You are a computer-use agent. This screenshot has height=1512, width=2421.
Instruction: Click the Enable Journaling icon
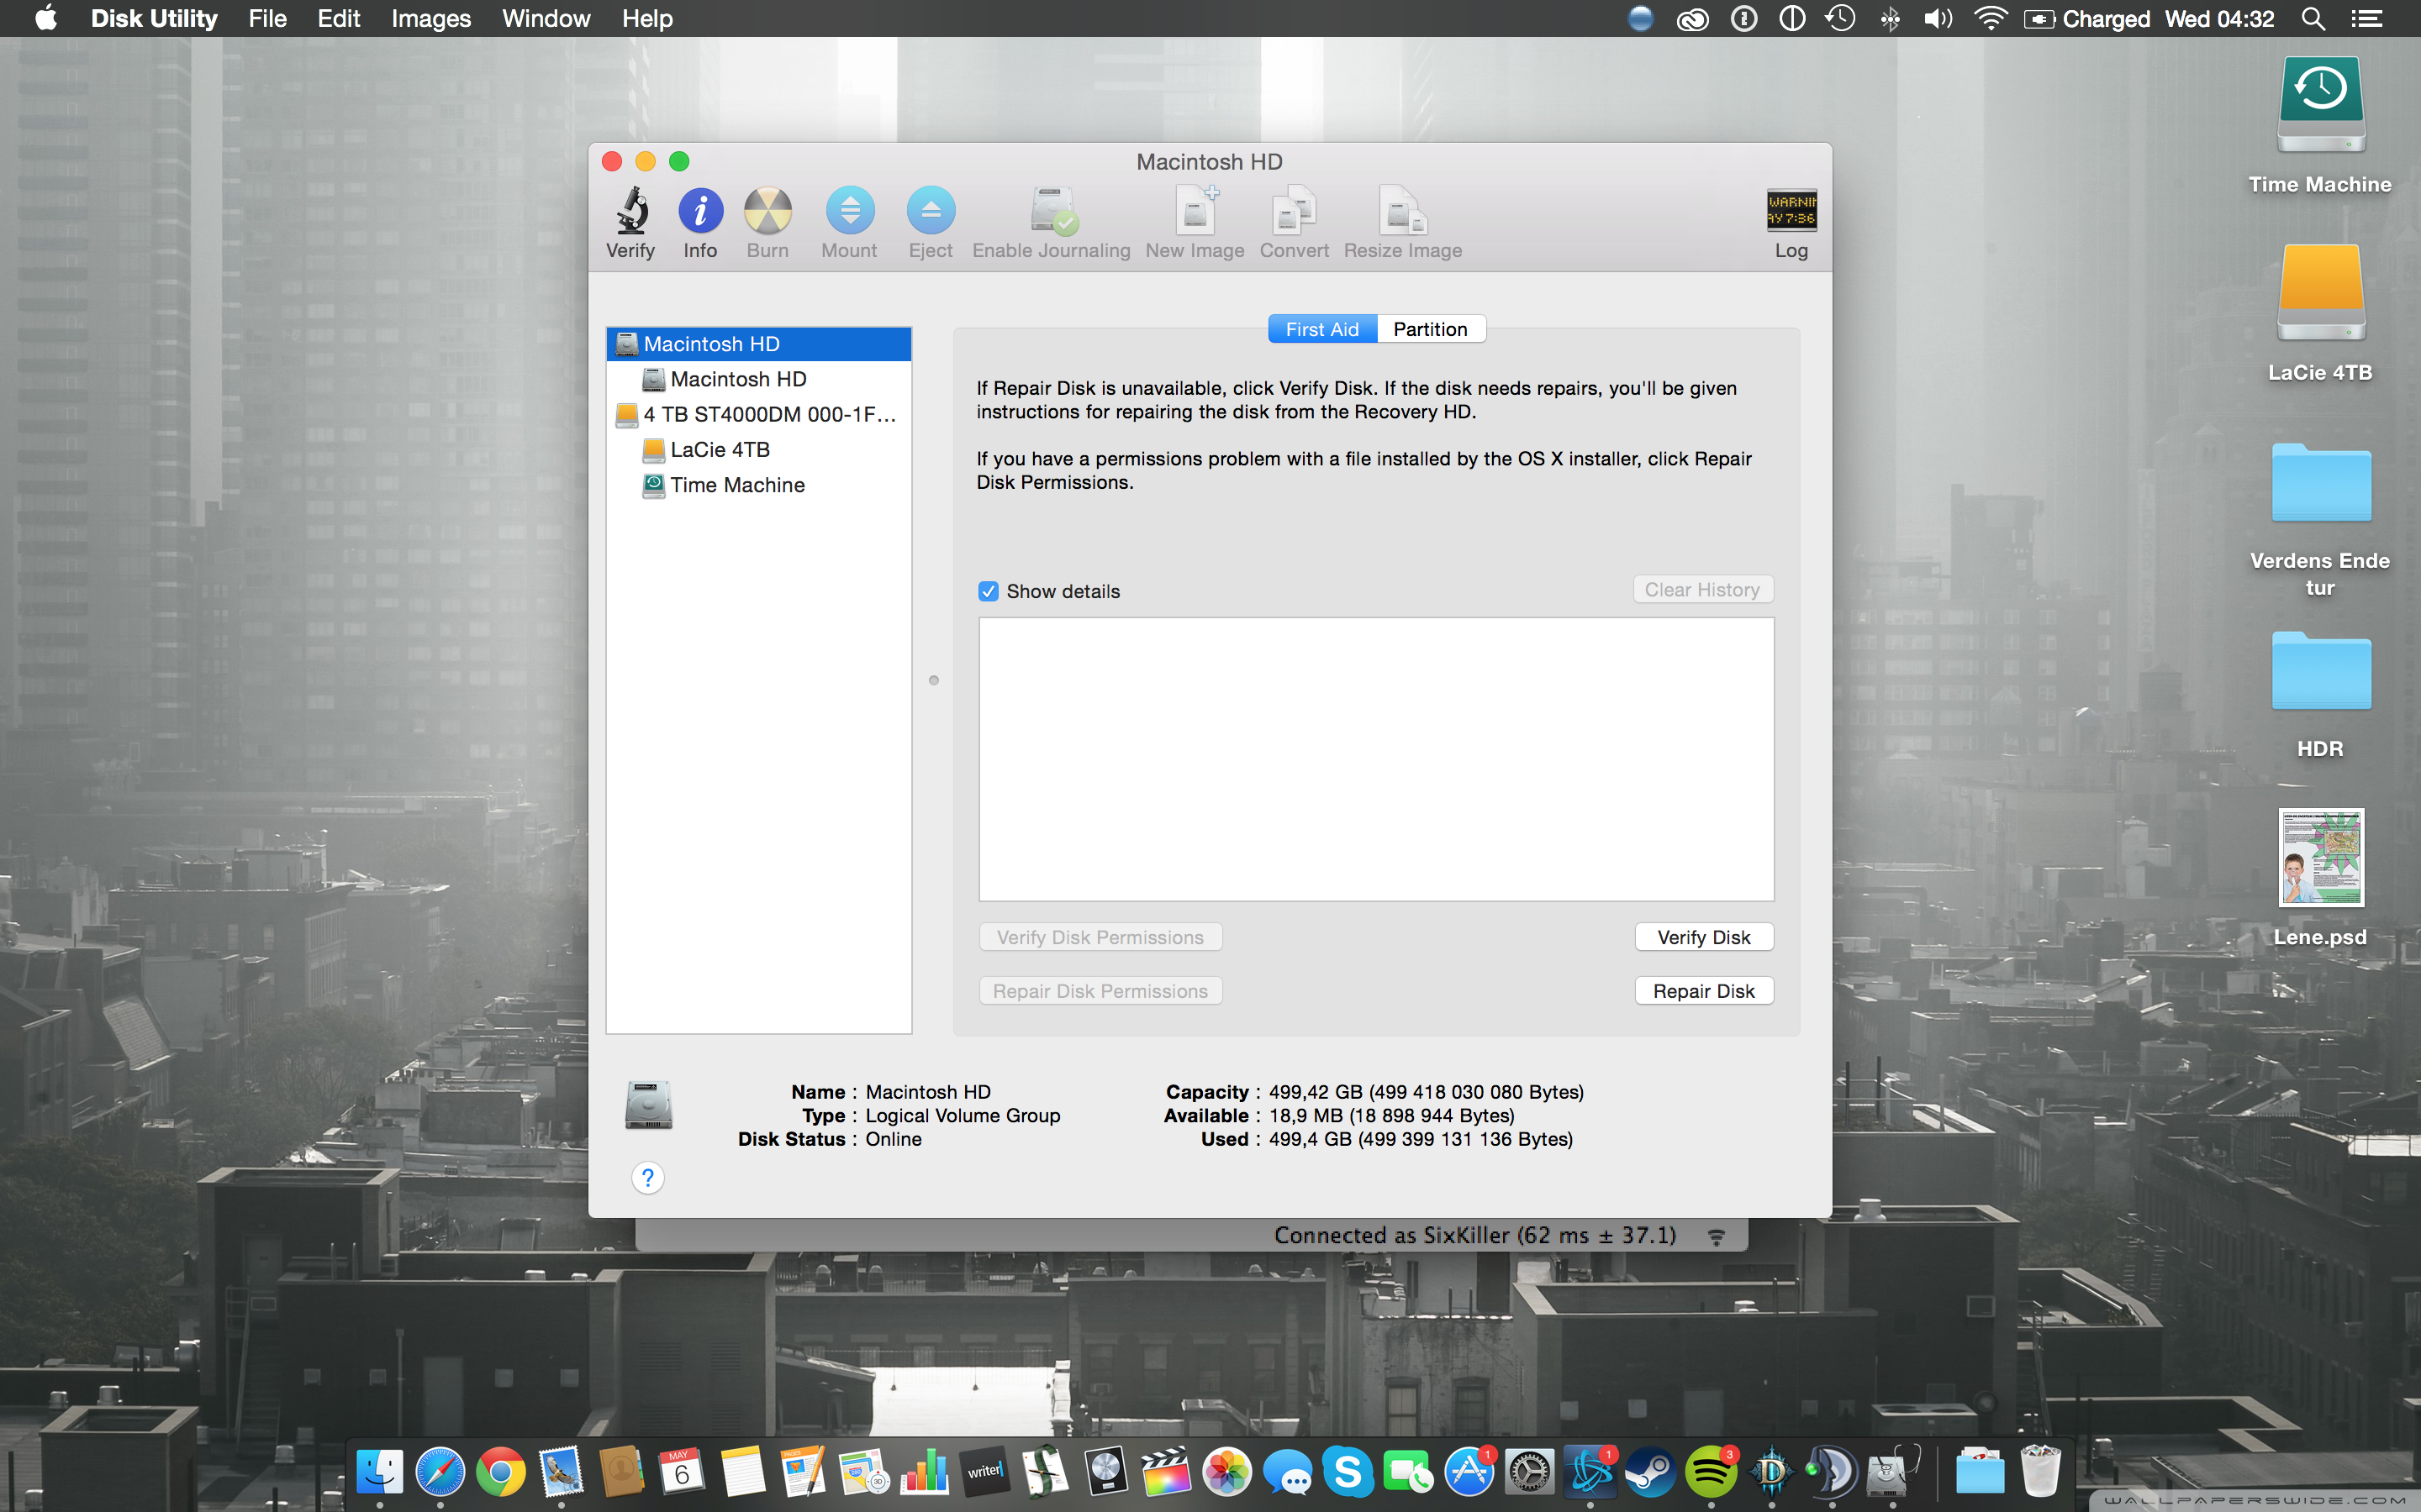click(1052, 211)
